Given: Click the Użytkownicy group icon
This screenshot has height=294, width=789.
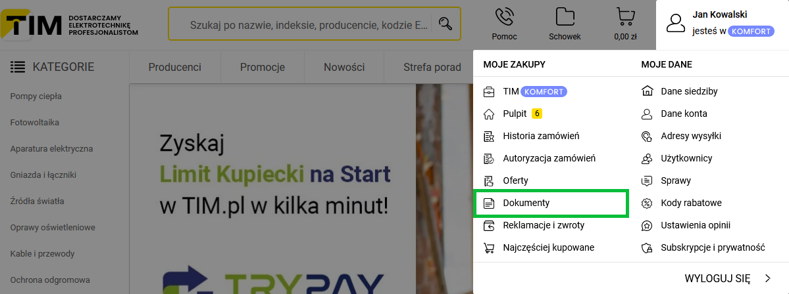Looking at the screenshot, I should (x=647, y=159).
